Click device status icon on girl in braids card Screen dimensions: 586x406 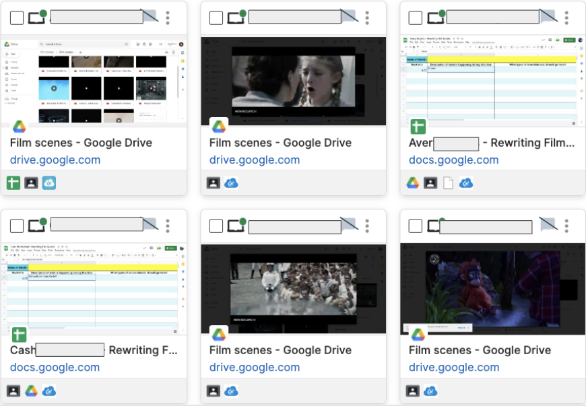pyautogui.click(x=236, y=17)
